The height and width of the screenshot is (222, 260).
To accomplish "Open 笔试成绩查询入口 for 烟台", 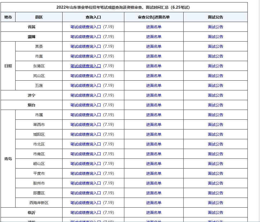I will 86,105.
